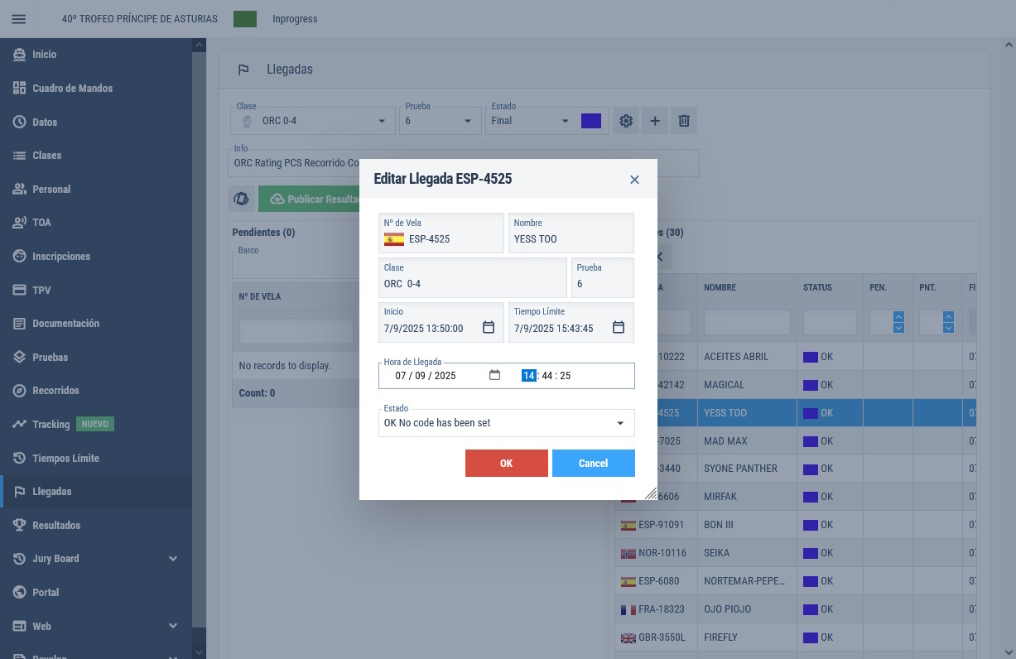Expand the Estado dropdown in dialog
Screen dimensions: 1016x659
pos(620,423)
